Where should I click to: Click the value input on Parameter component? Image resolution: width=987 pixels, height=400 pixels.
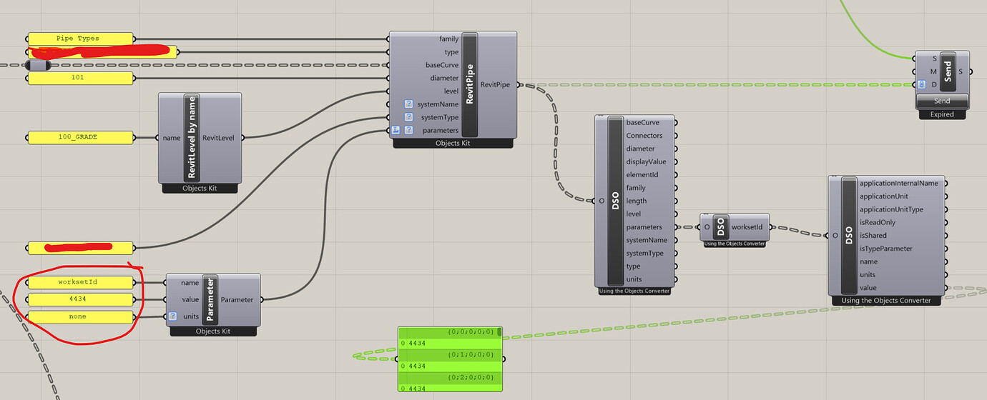[190, 299]
